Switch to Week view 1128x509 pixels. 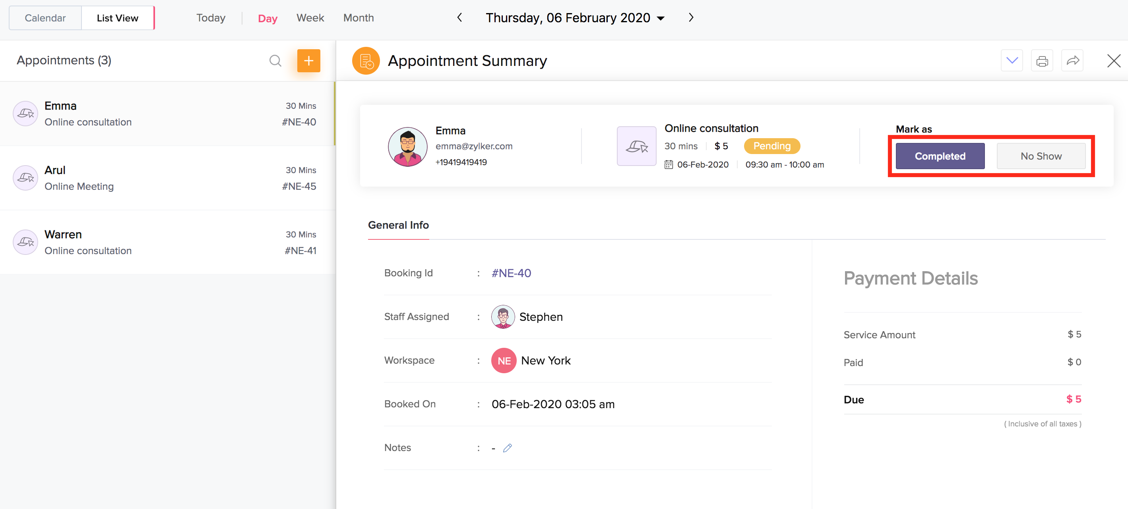310,18
